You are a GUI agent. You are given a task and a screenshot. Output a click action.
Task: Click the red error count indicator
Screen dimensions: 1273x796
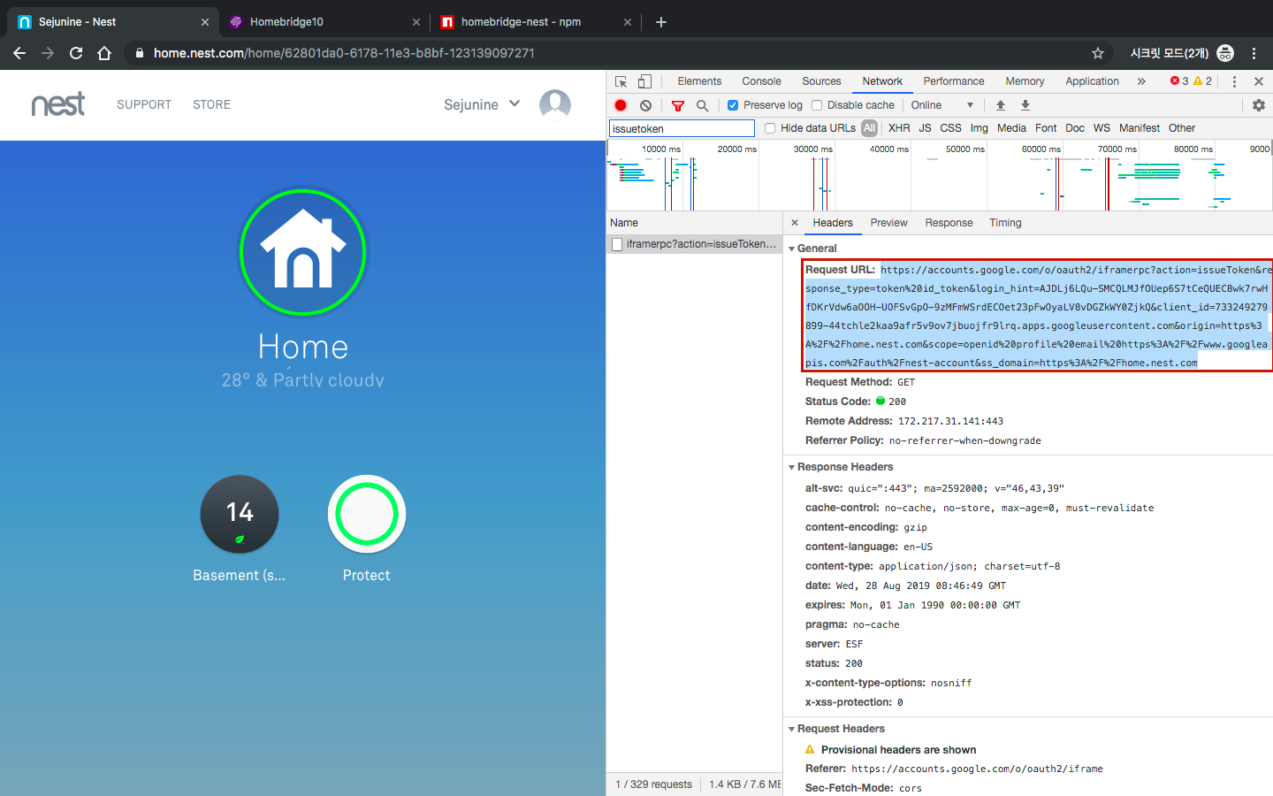pyautogui.click(x=1179, y=81)
